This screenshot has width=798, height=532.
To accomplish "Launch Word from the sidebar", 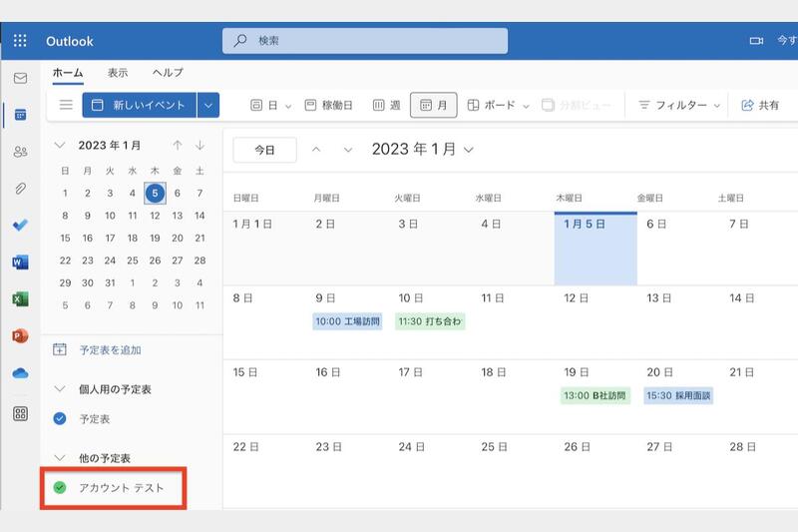I will (20, 263).
